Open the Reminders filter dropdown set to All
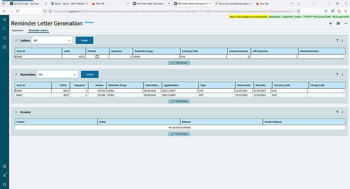 [57, 74]
